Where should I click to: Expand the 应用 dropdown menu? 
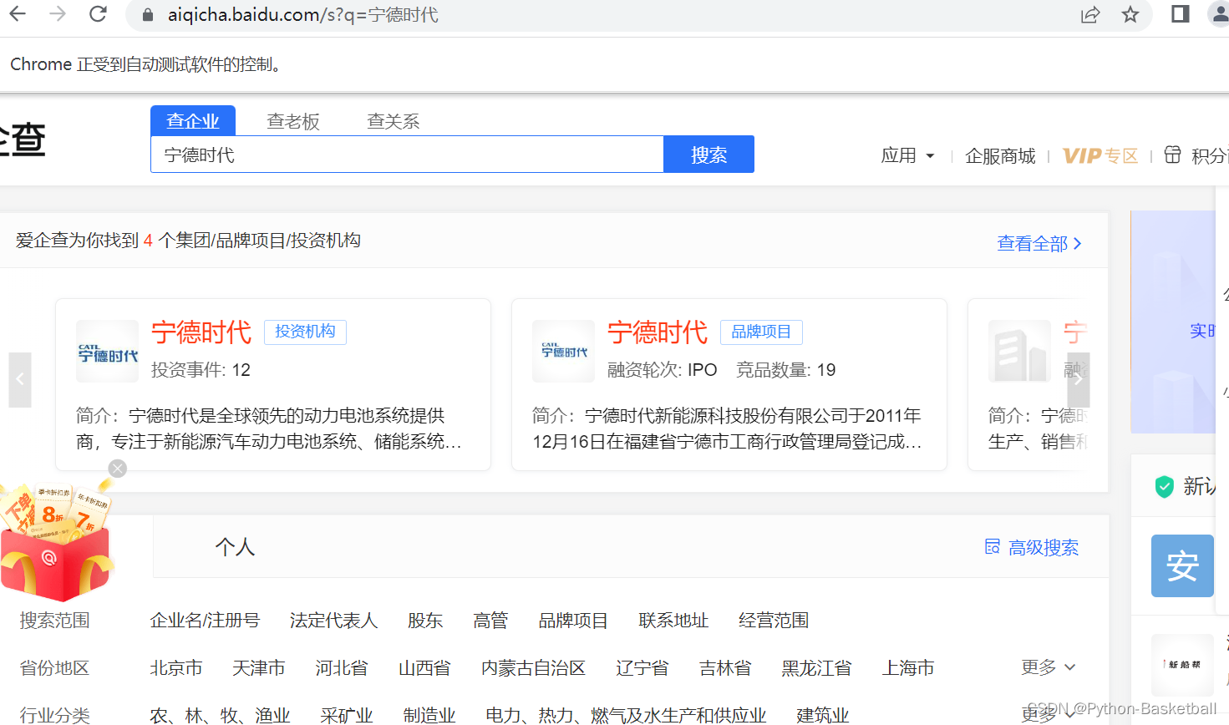[x=908, y=155]
